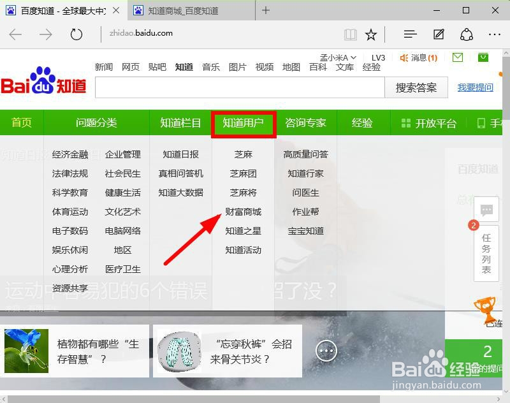
Task: Select 问医生 in the menu
Action: tap(306, 193)
